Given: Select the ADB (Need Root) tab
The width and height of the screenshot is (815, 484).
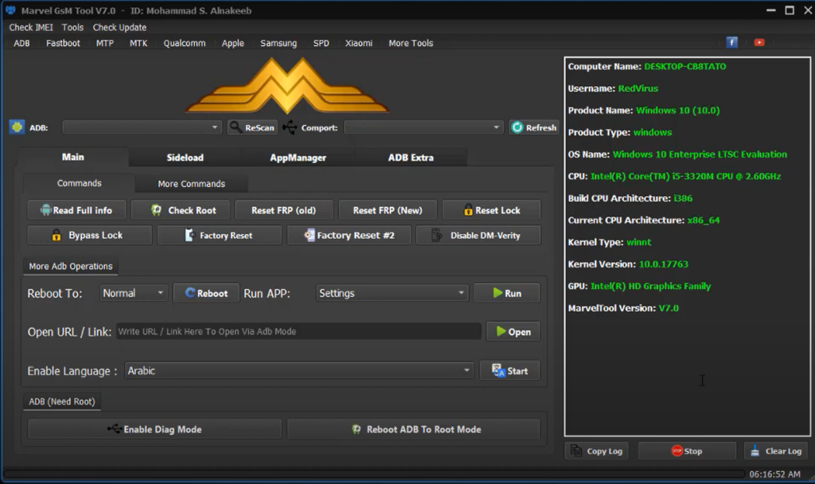Looking at the screenshot, I should coord(62,401).
